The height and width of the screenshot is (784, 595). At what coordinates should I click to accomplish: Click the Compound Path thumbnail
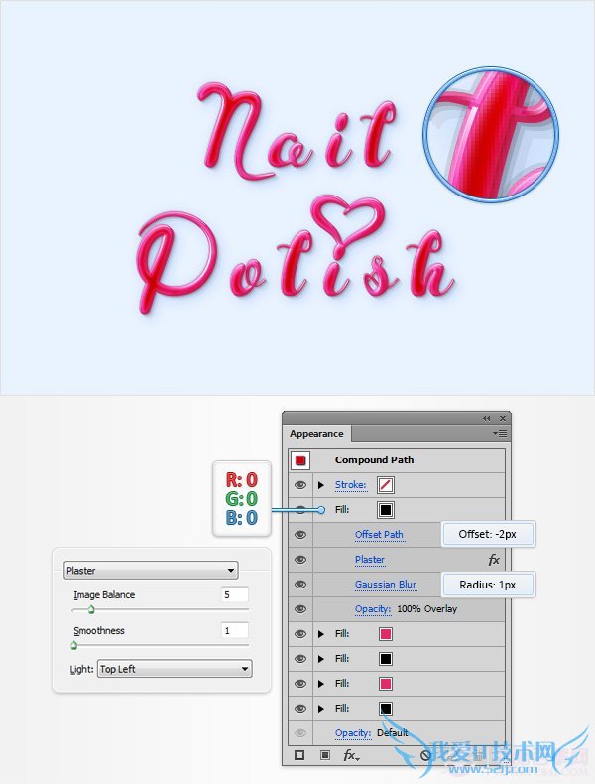click(x=300, y=460)
